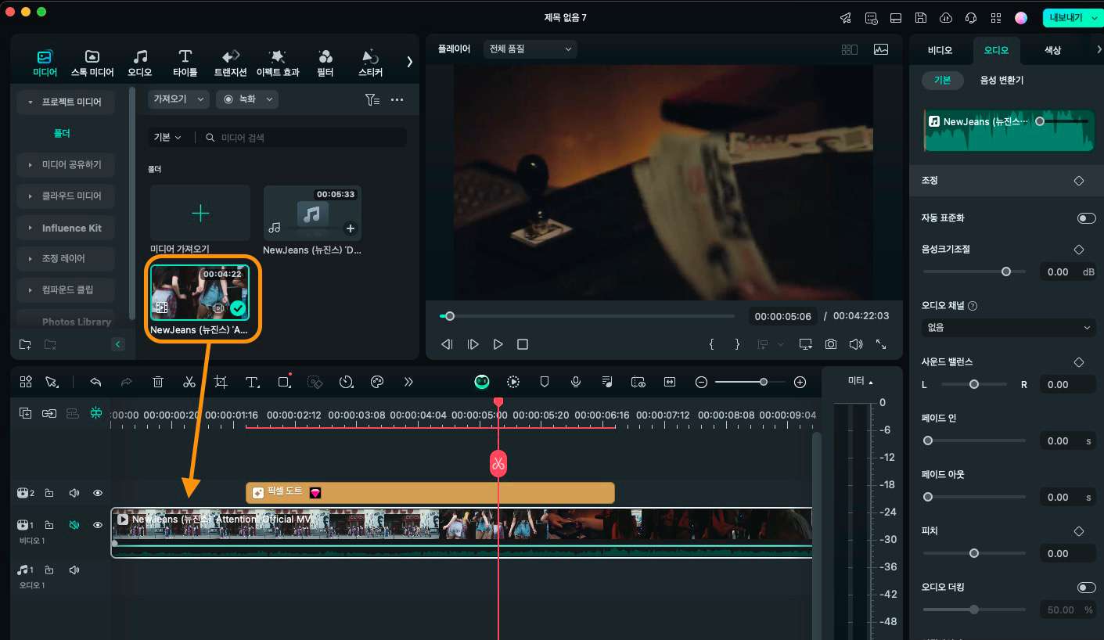Adjust the 음성크기조절 volume slider

coord(1006,271)
